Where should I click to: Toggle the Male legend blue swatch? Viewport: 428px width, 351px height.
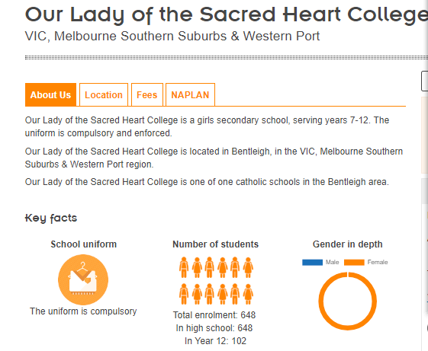point(312,262)
